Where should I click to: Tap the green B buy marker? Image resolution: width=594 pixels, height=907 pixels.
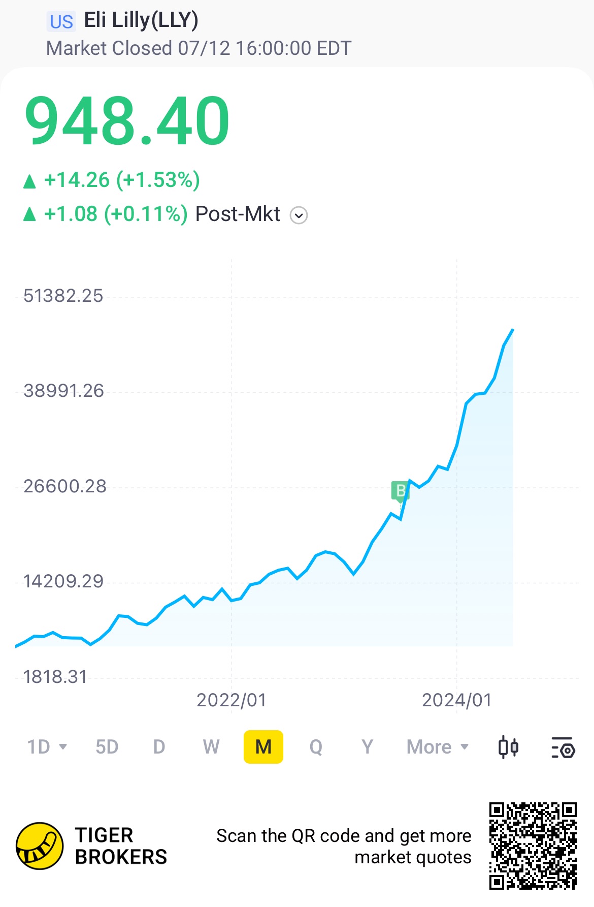401,491
